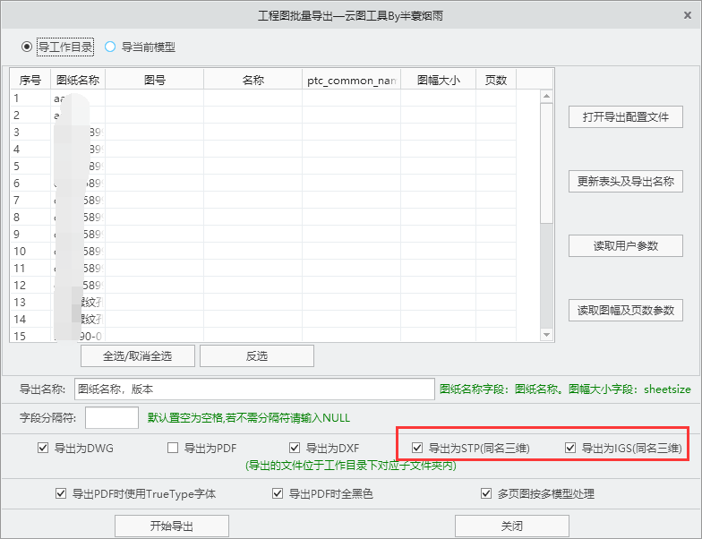Click the 打开导出配置文件 button

625,116
